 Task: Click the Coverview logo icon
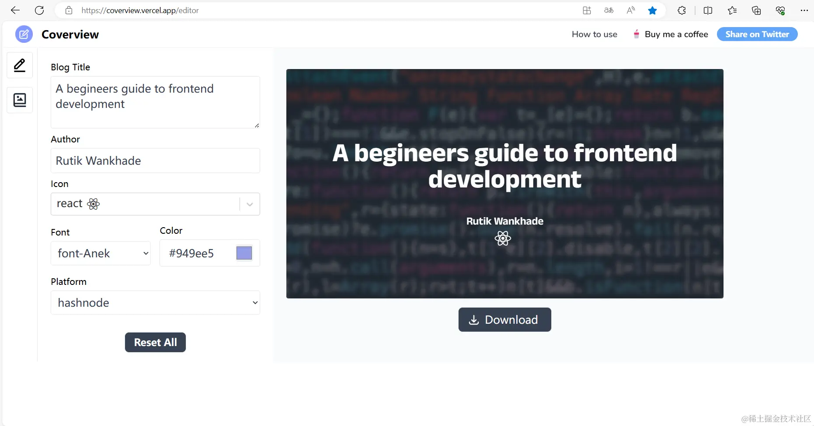pos(24,34)
